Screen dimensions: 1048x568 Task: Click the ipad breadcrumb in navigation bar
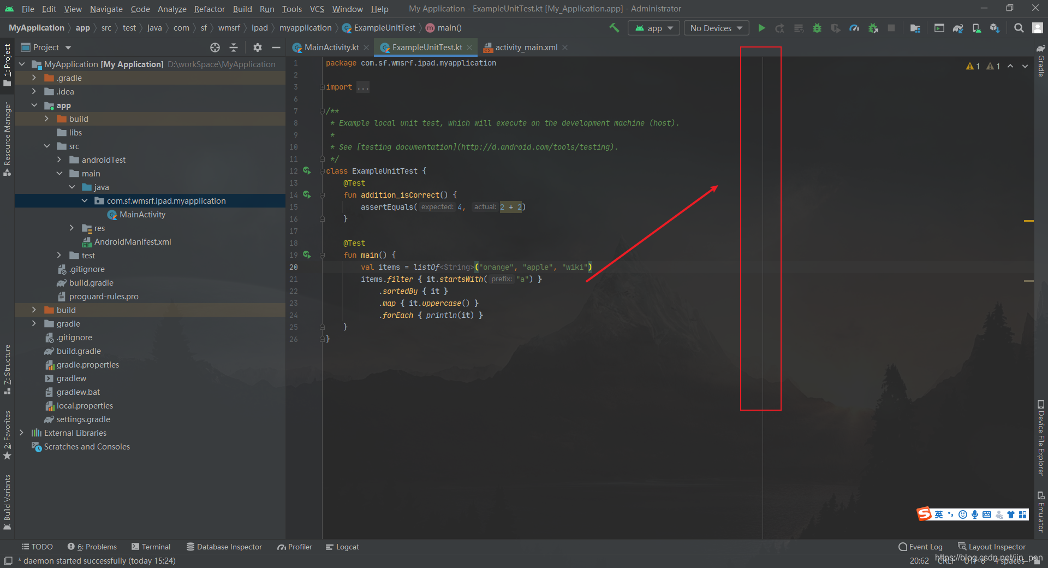(x=260, y=28)
